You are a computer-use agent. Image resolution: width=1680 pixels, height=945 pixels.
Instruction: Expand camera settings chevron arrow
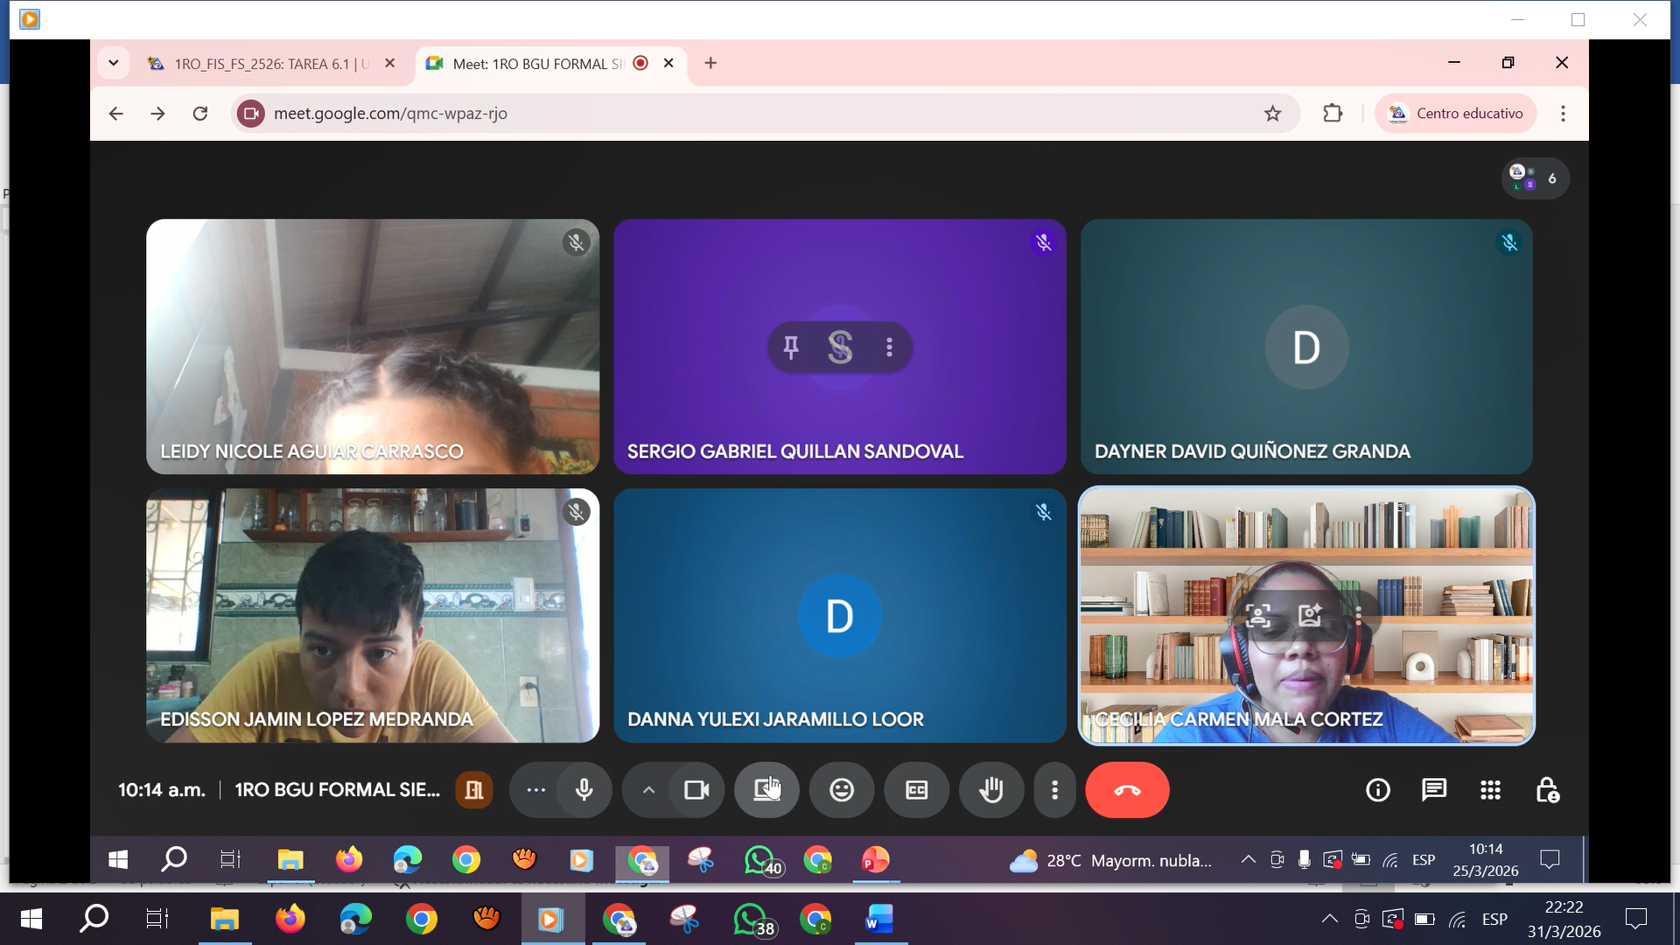point(648,790)
